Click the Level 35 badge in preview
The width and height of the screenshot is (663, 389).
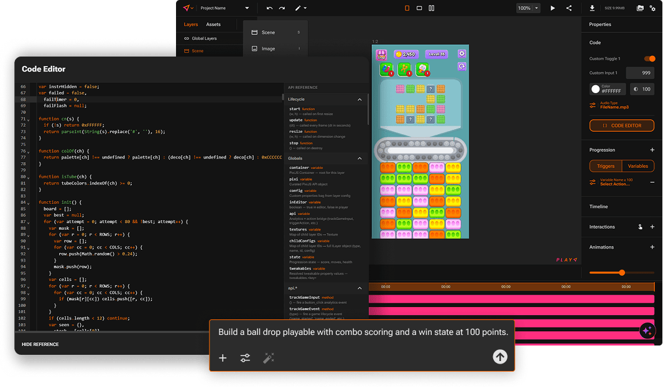coord(437,54)
